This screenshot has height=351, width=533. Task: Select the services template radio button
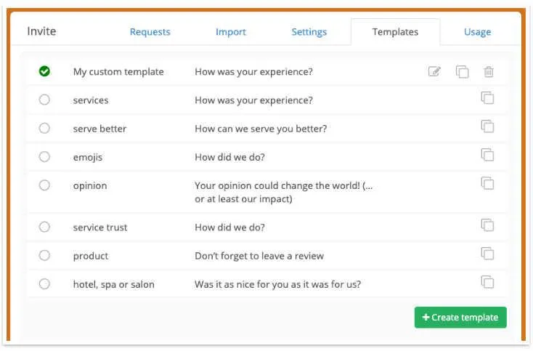(44, 100)
